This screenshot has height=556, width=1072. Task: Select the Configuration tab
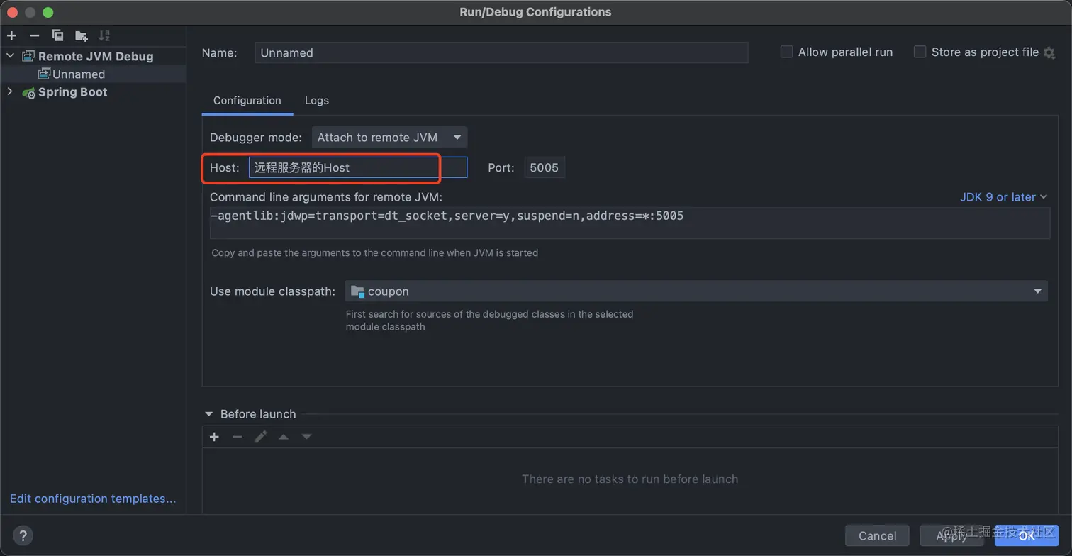click(x=247, y=101)
